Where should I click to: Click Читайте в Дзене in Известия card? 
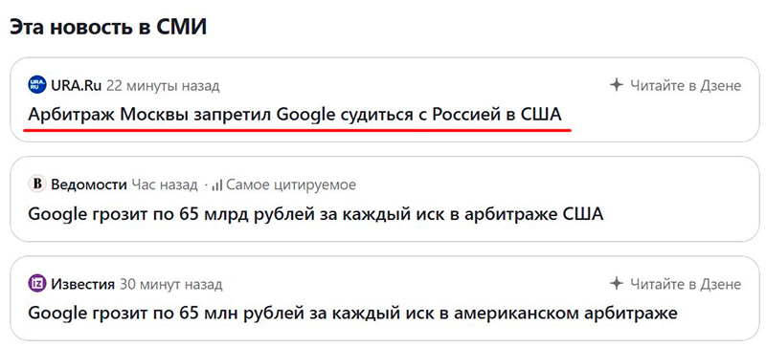click(686, 284)
